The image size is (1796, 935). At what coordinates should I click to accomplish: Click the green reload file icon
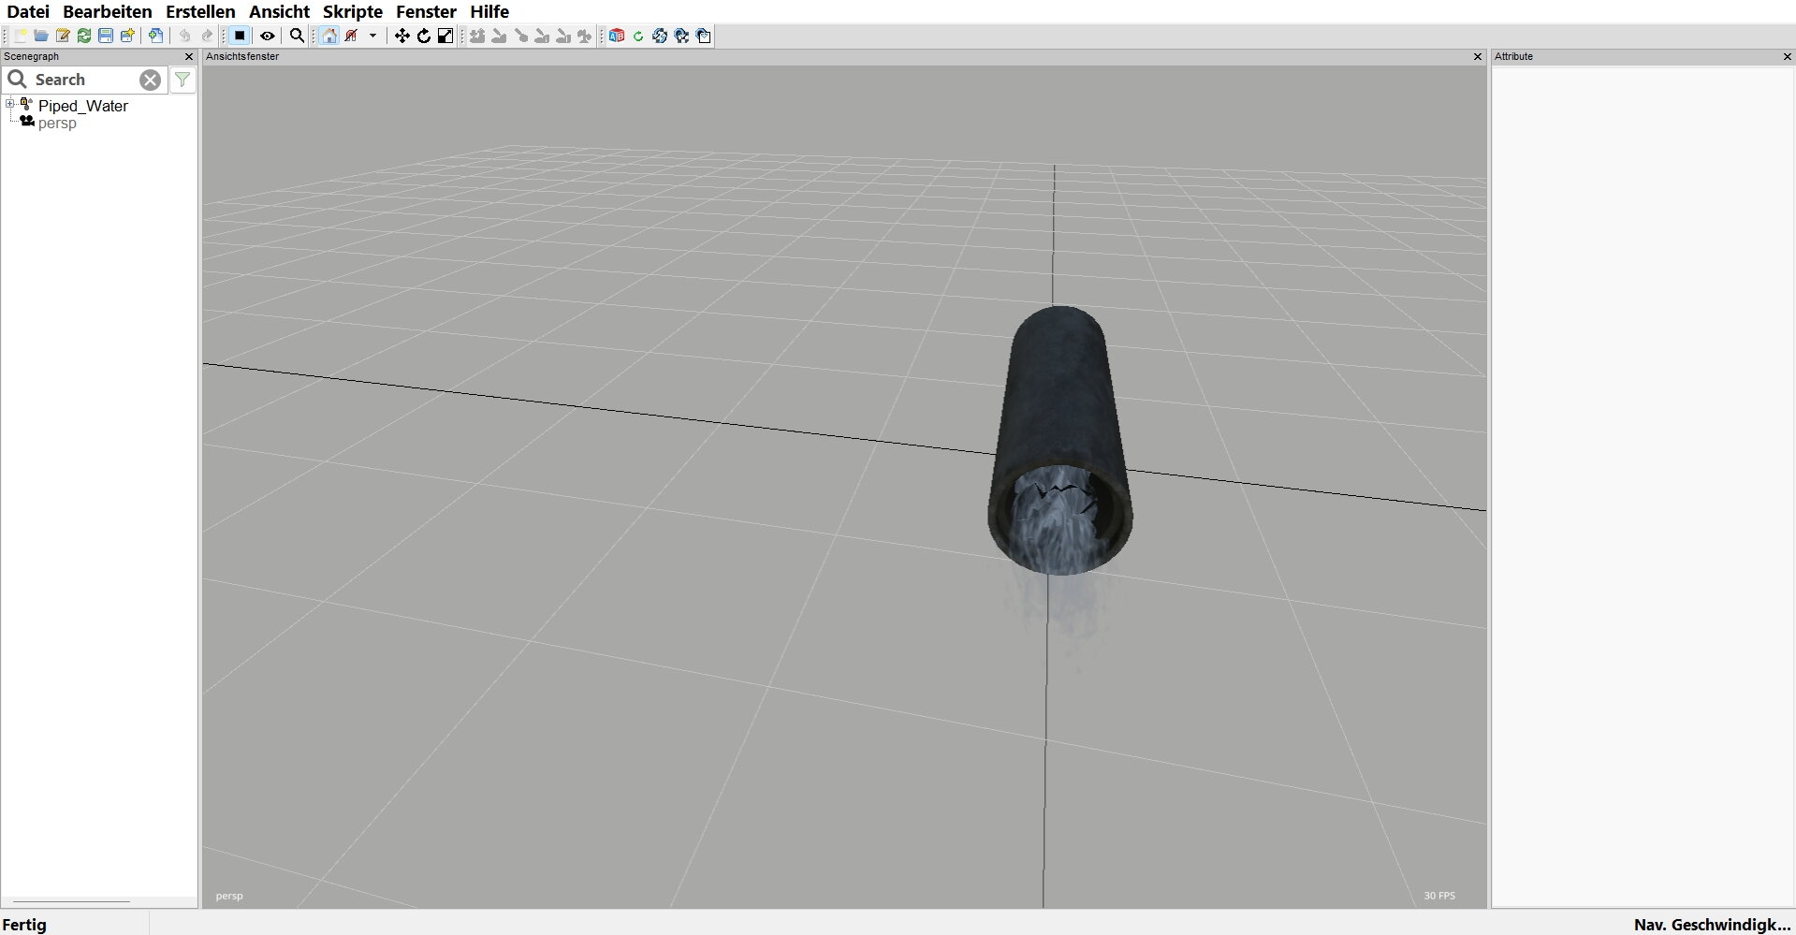tap(84, 36)
